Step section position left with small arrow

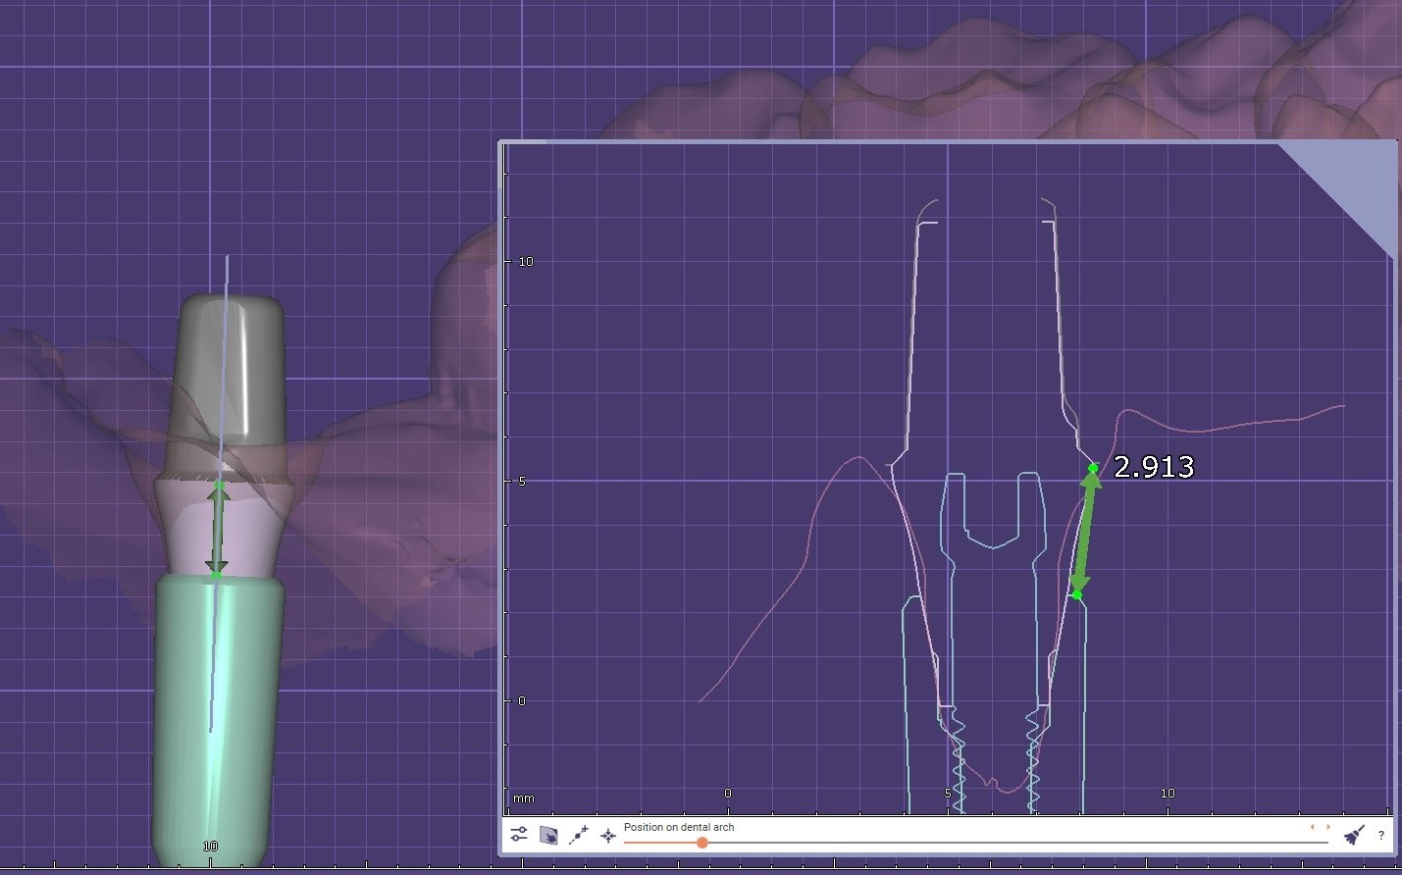pos(1313,827)
